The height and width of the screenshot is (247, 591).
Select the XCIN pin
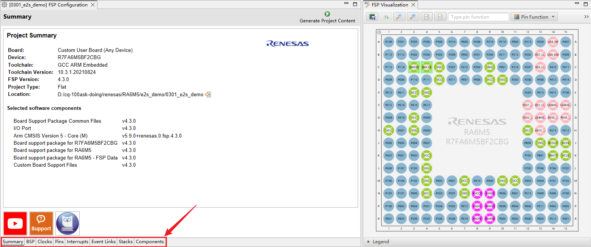coord(566,143)
